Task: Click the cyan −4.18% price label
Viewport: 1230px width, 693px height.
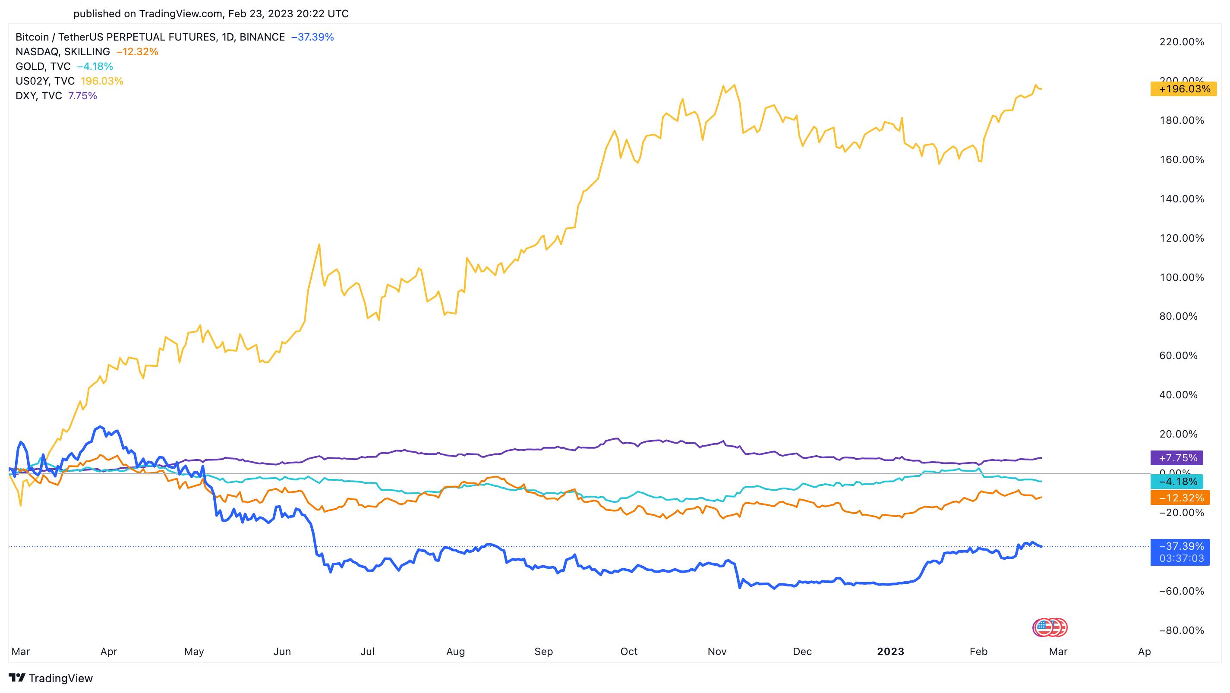Action: [1177, 481]
